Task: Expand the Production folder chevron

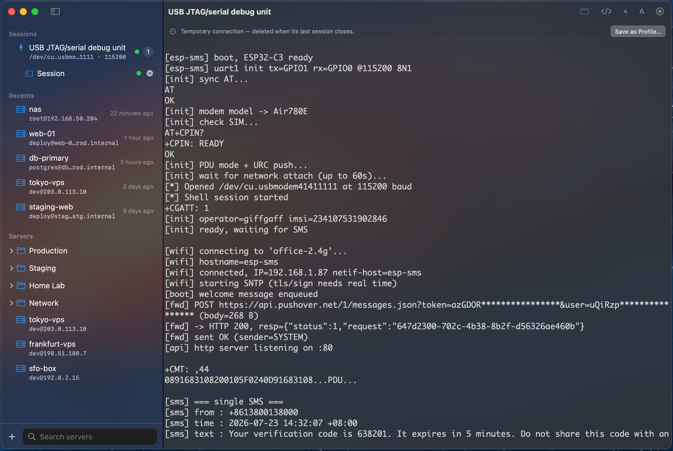Action: coord(11,251)
